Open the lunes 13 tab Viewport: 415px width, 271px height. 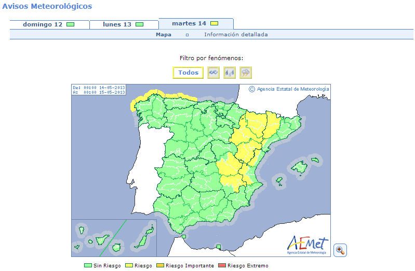click(124, 24)
